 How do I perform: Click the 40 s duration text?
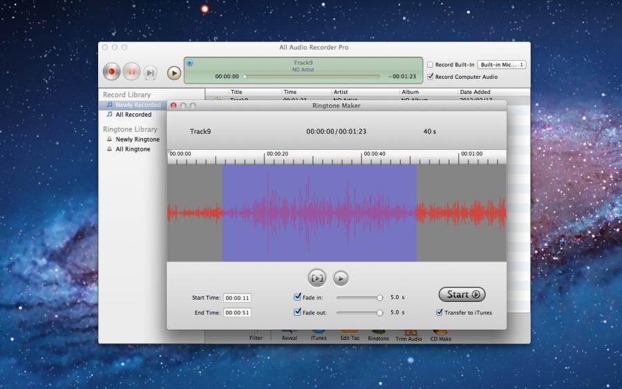(x=430, y=131)
